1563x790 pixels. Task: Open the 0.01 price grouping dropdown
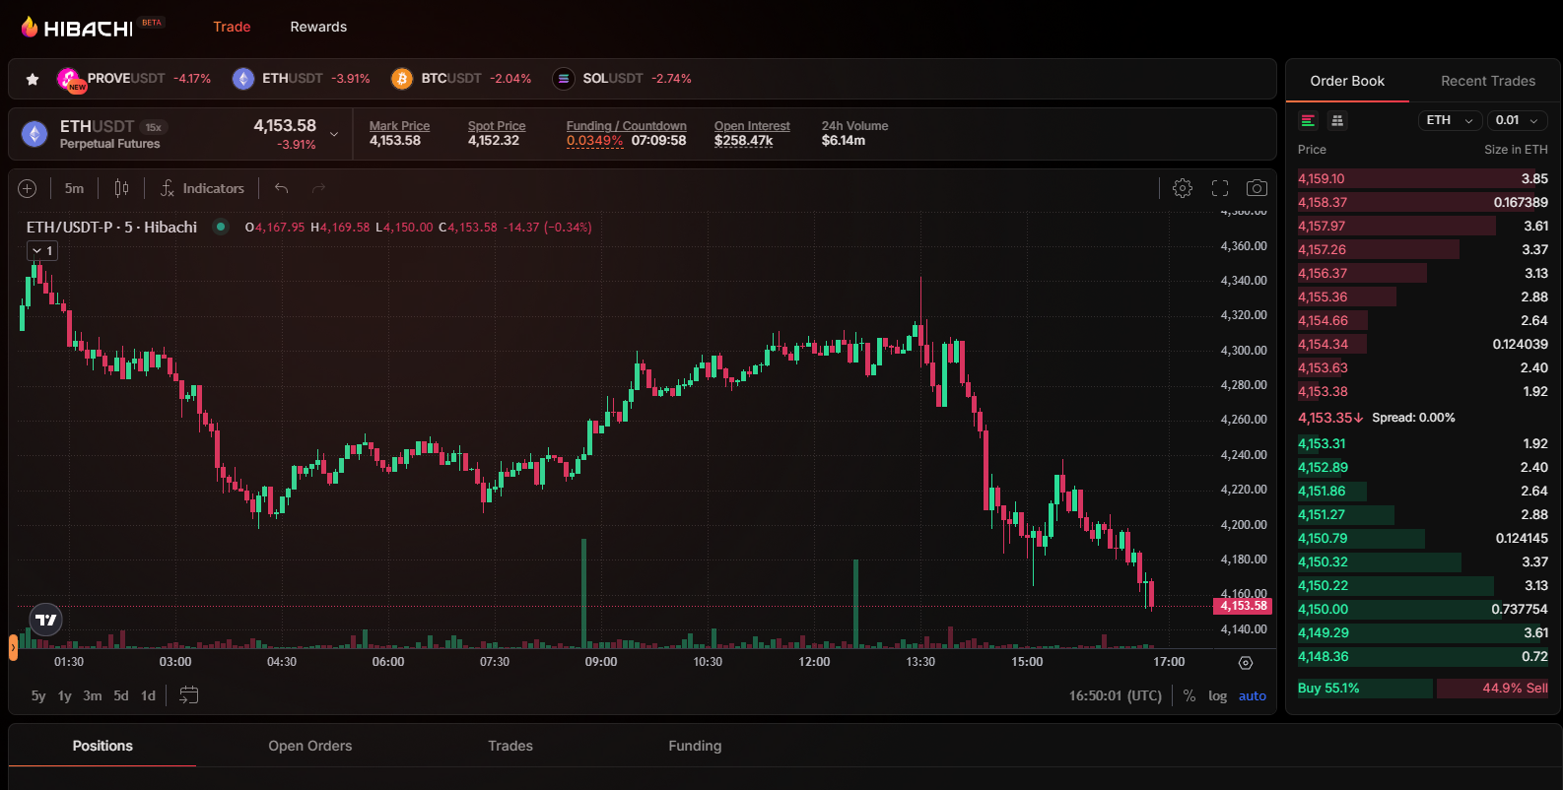coord(1517,120)
